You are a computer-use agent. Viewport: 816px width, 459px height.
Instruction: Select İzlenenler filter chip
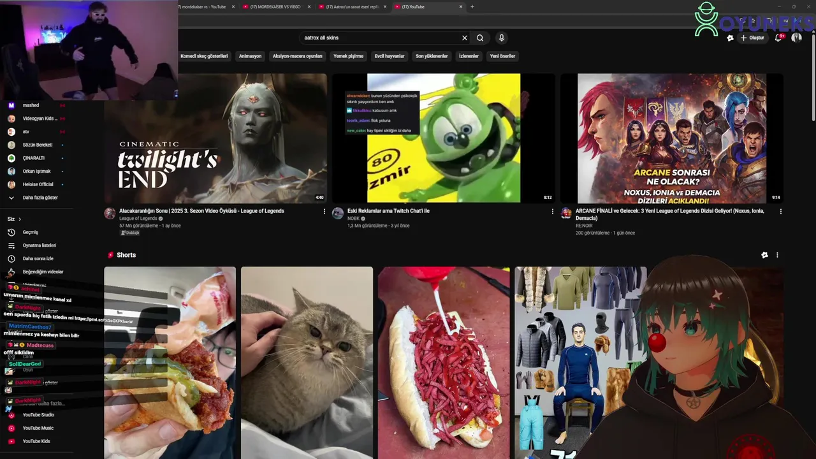click(x=469, y=56)
